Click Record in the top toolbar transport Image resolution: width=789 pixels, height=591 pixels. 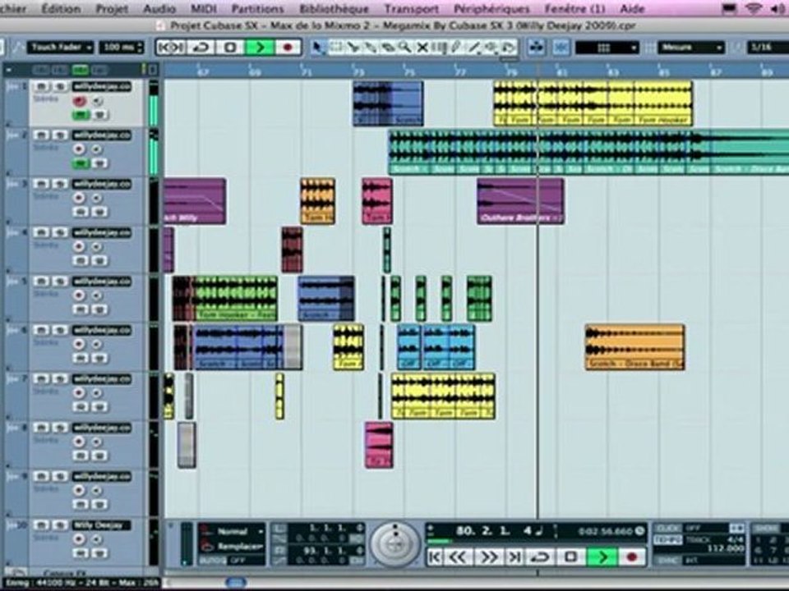coord(288,48)
